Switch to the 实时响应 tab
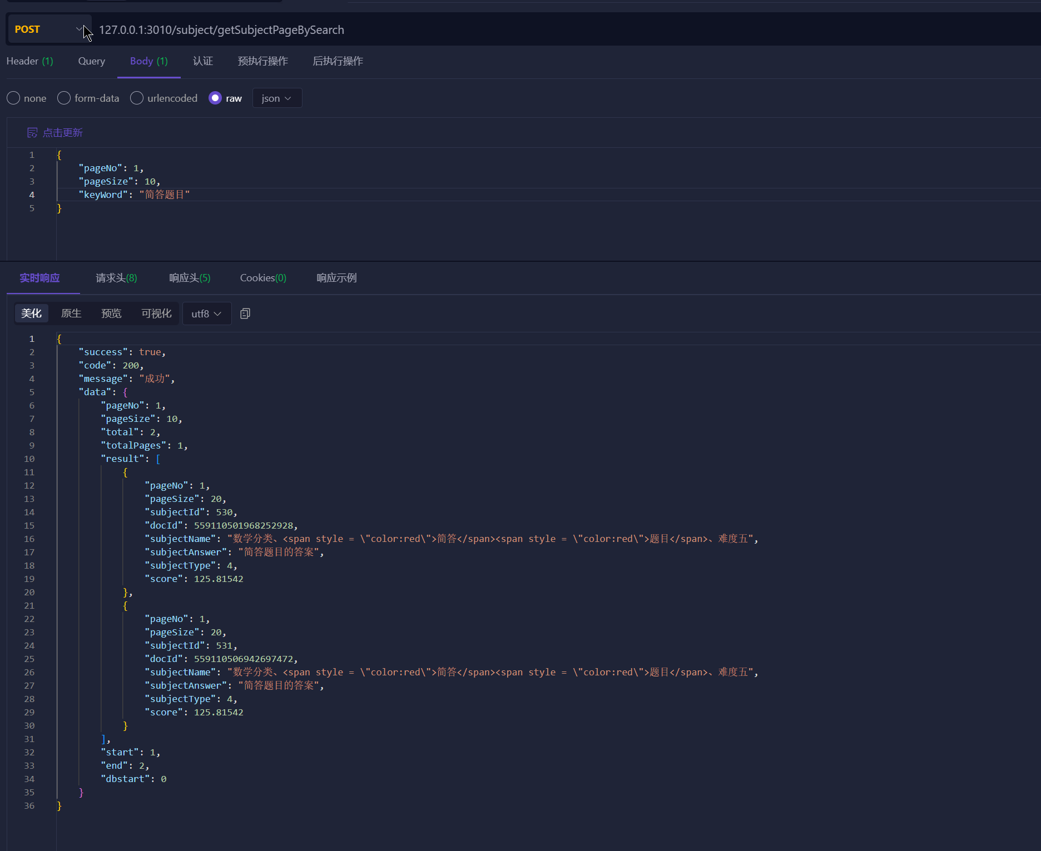 point(40,278)
